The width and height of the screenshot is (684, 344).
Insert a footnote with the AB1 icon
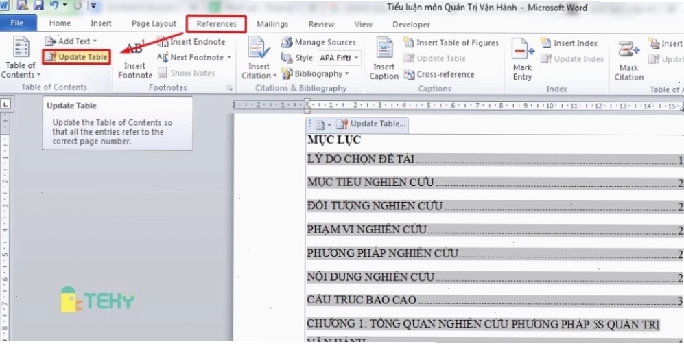pyautogui.click(x=135, y=59)
